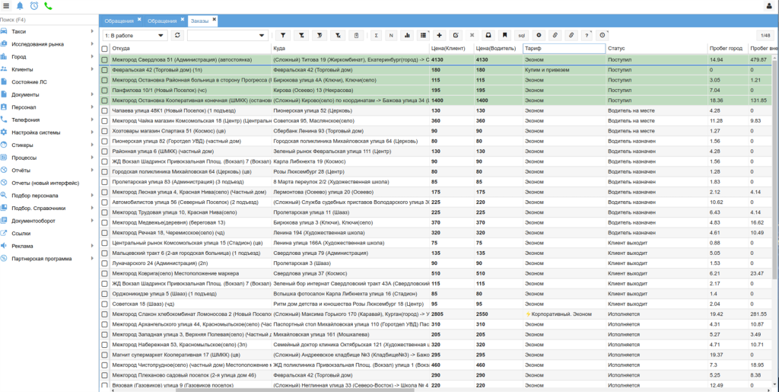Open Состояние ЛС in sidebar
Image resolution: width=779 pixels, height=392 pixels.
[30, 82]
